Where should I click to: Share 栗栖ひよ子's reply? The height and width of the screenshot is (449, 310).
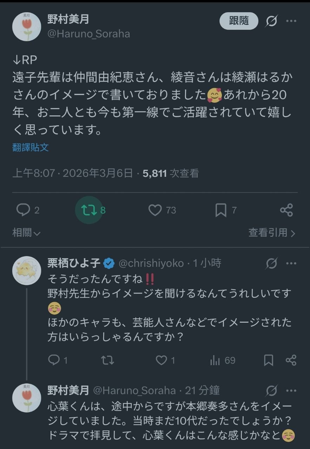(291, 360)
